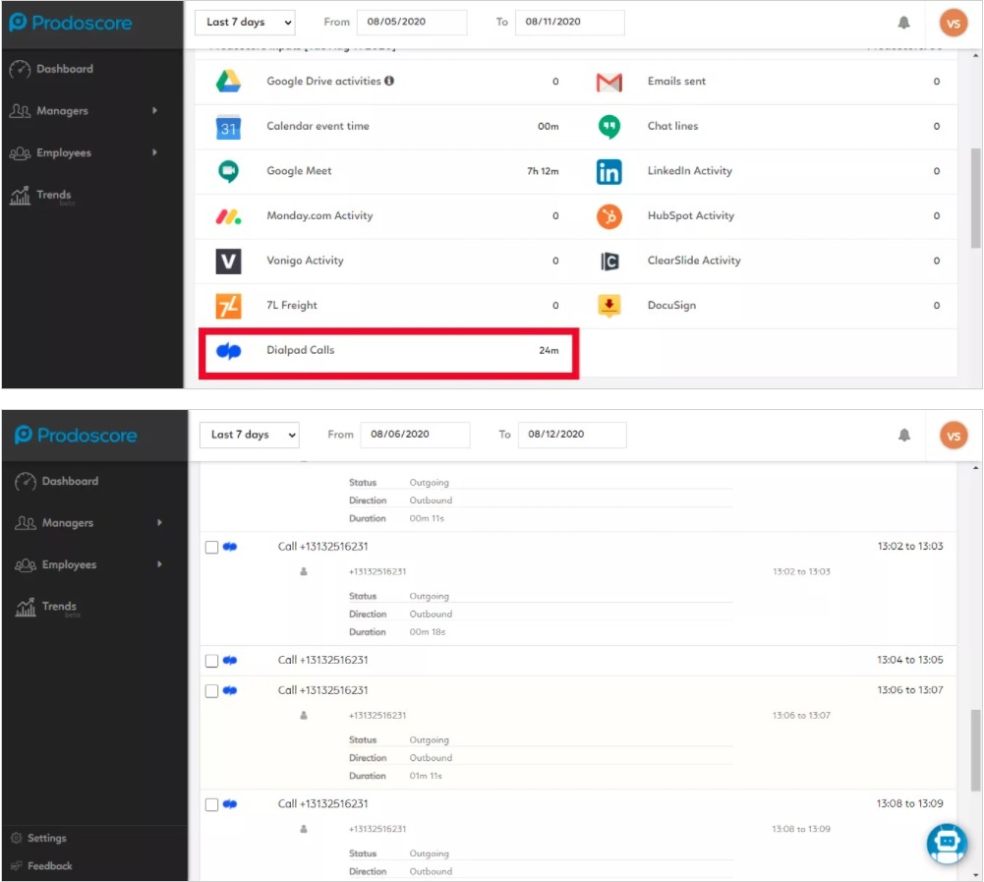984x882 pixels.
Task: Click the From date field 08/05/2020
Action: point(411,22)
